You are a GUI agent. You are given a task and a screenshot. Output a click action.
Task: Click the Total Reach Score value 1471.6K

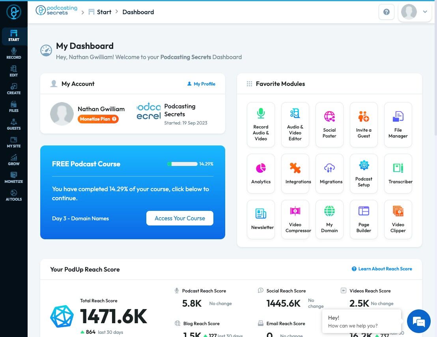point(114,317)
